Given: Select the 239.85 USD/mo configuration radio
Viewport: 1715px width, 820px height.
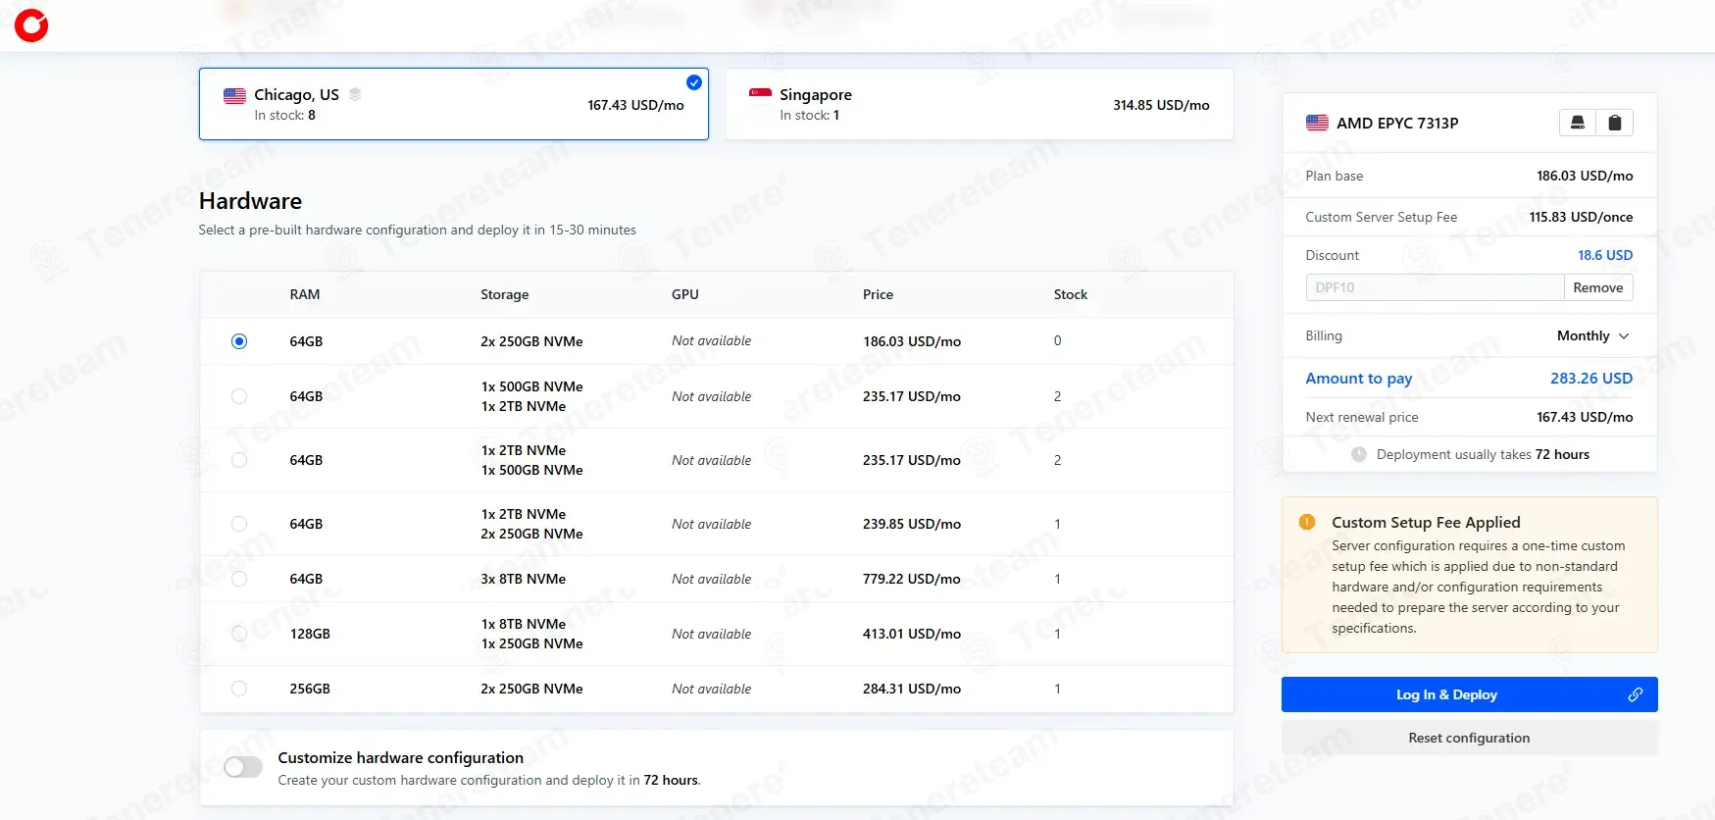Looking at the screenshot, I should pyautogui.click(x=239, y=524).
